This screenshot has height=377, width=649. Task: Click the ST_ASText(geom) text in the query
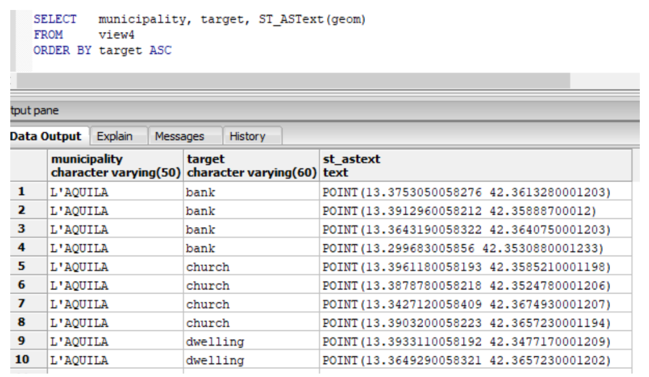pos(312,19)
